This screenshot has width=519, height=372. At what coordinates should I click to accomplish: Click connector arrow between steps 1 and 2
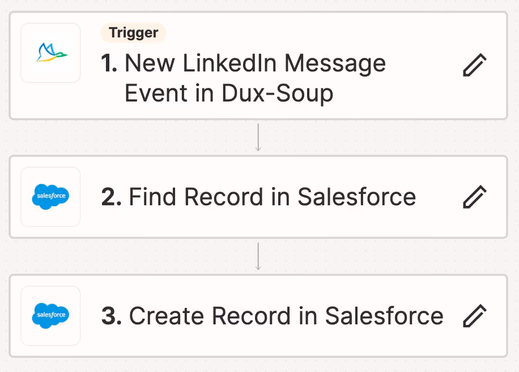coord(258,137)
